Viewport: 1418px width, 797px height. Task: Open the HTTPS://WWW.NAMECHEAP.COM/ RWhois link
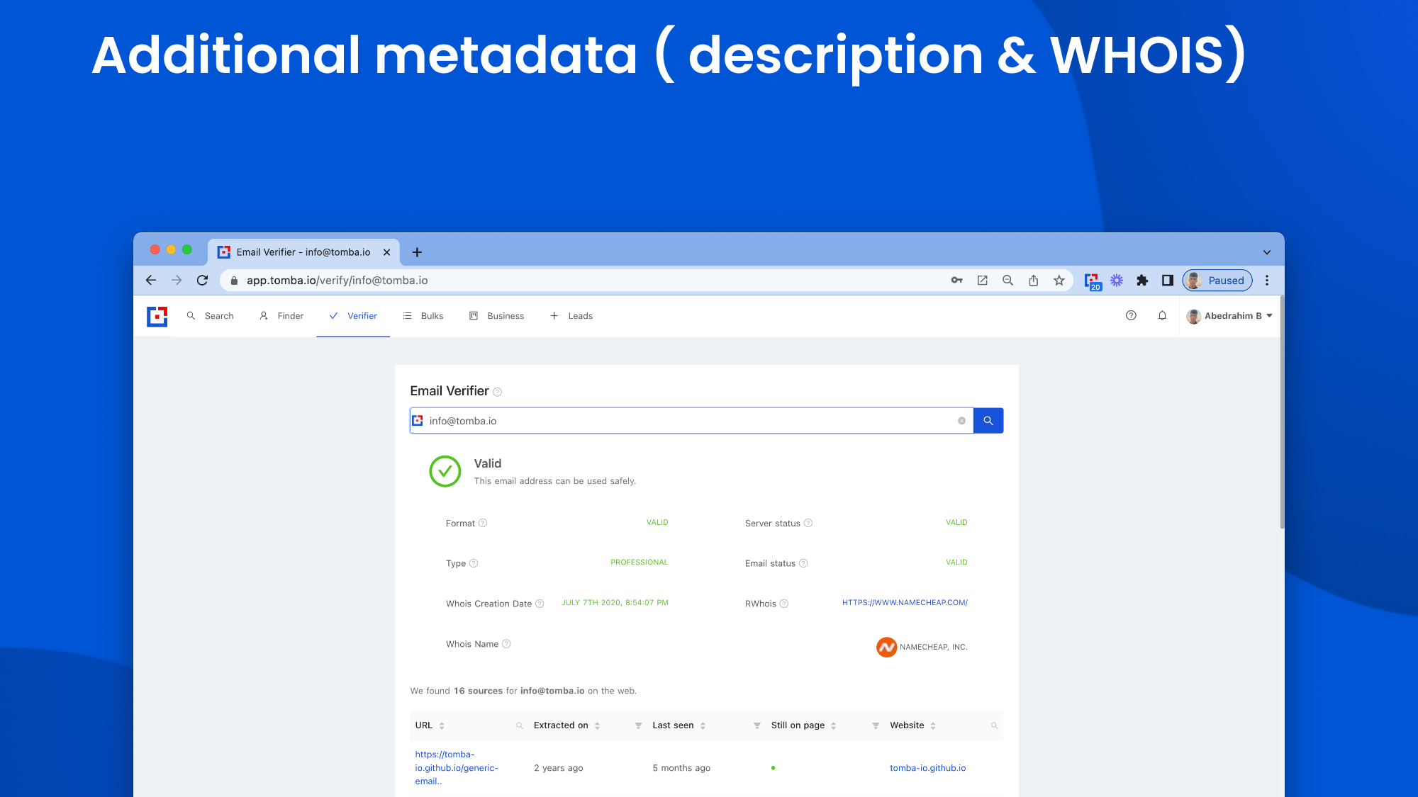pyautogui.click(x=905, y=602)
